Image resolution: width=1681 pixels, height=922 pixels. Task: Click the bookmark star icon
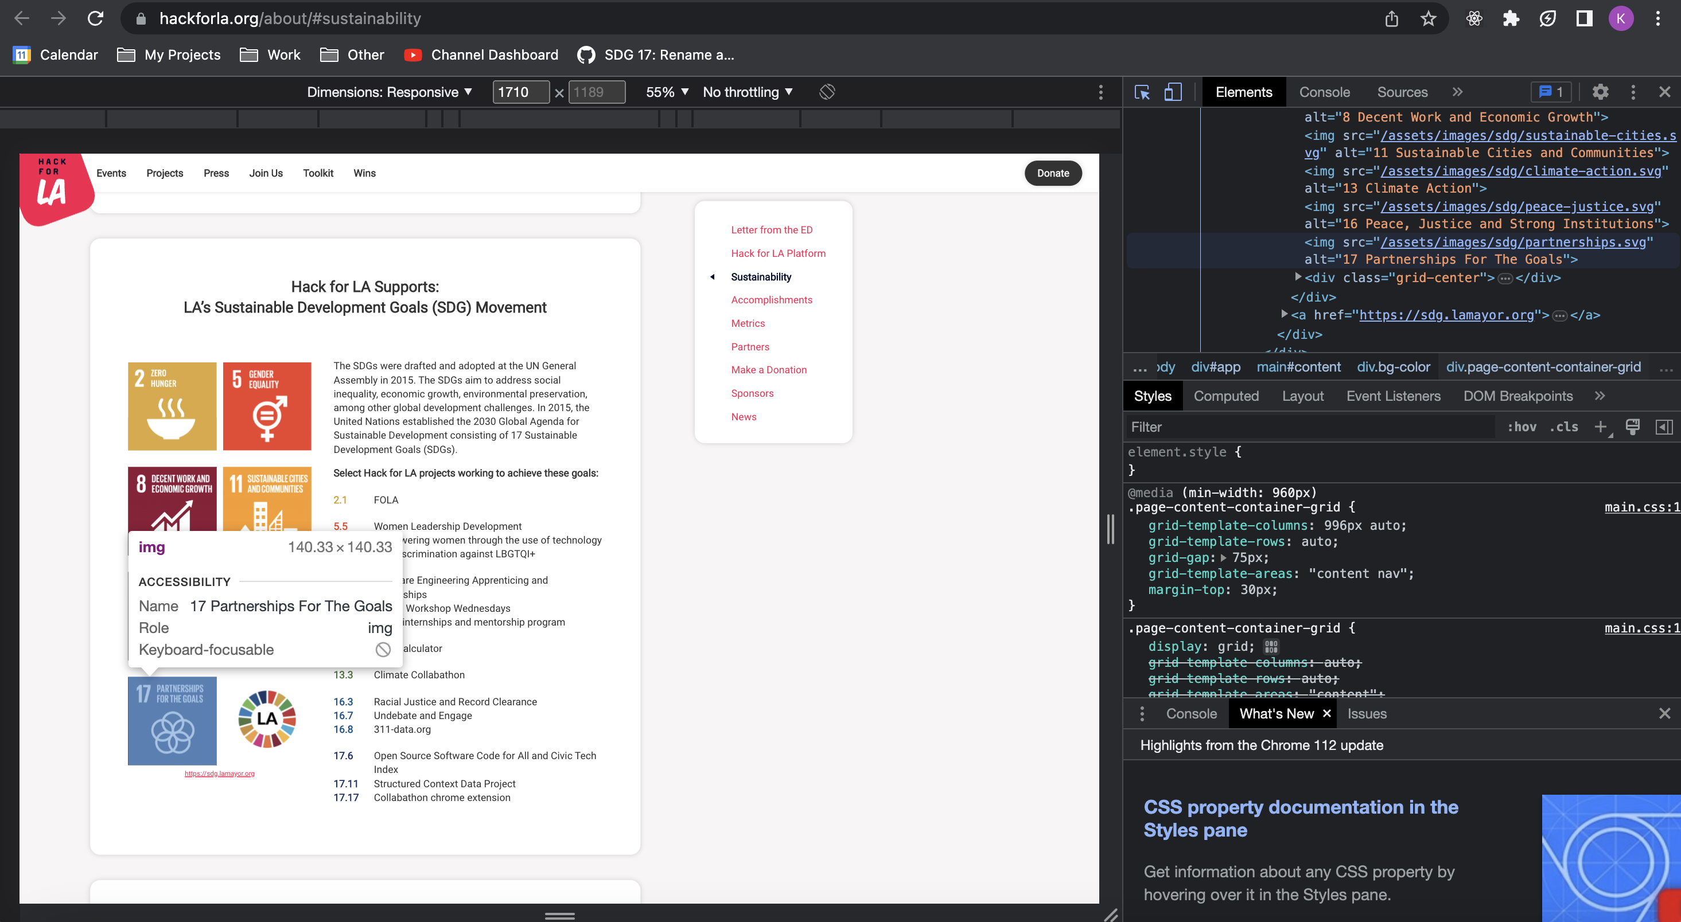1428,18
